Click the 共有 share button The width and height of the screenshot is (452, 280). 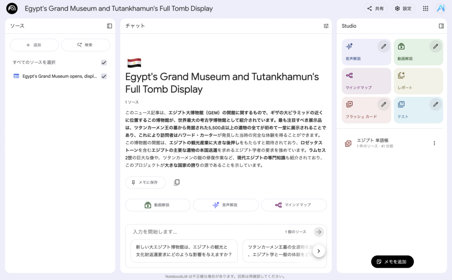coord(376,8)
